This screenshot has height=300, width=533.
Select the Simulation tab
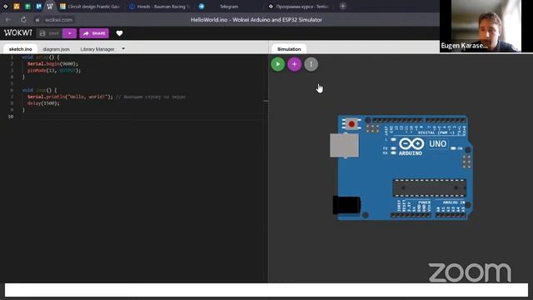[289, 49]
